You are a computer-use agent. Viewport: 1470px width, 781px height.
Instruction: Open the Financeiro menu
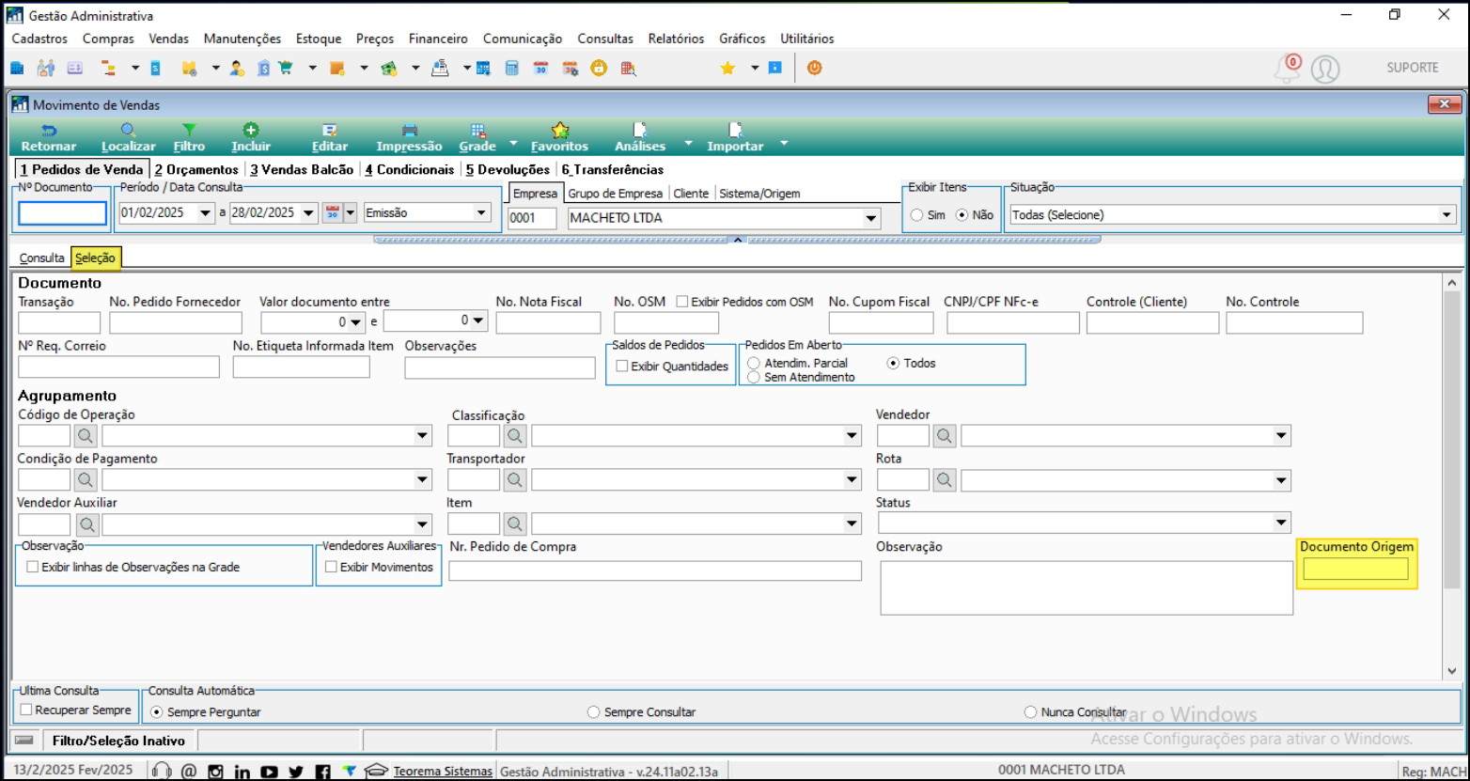438,39
